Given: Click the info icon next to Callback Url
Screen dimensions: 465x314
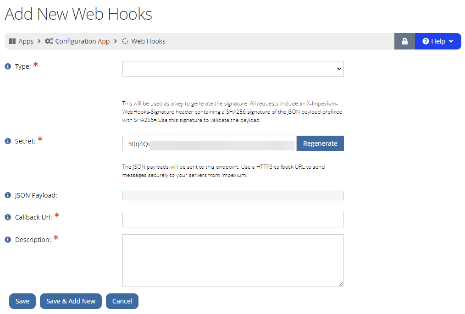Looking at the screenshot, I should point(8,217).
